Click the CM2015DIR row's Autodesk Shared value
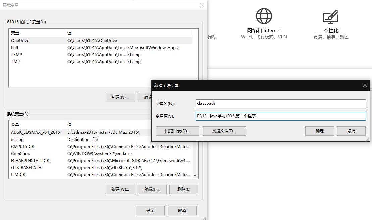 click(128, 147)
